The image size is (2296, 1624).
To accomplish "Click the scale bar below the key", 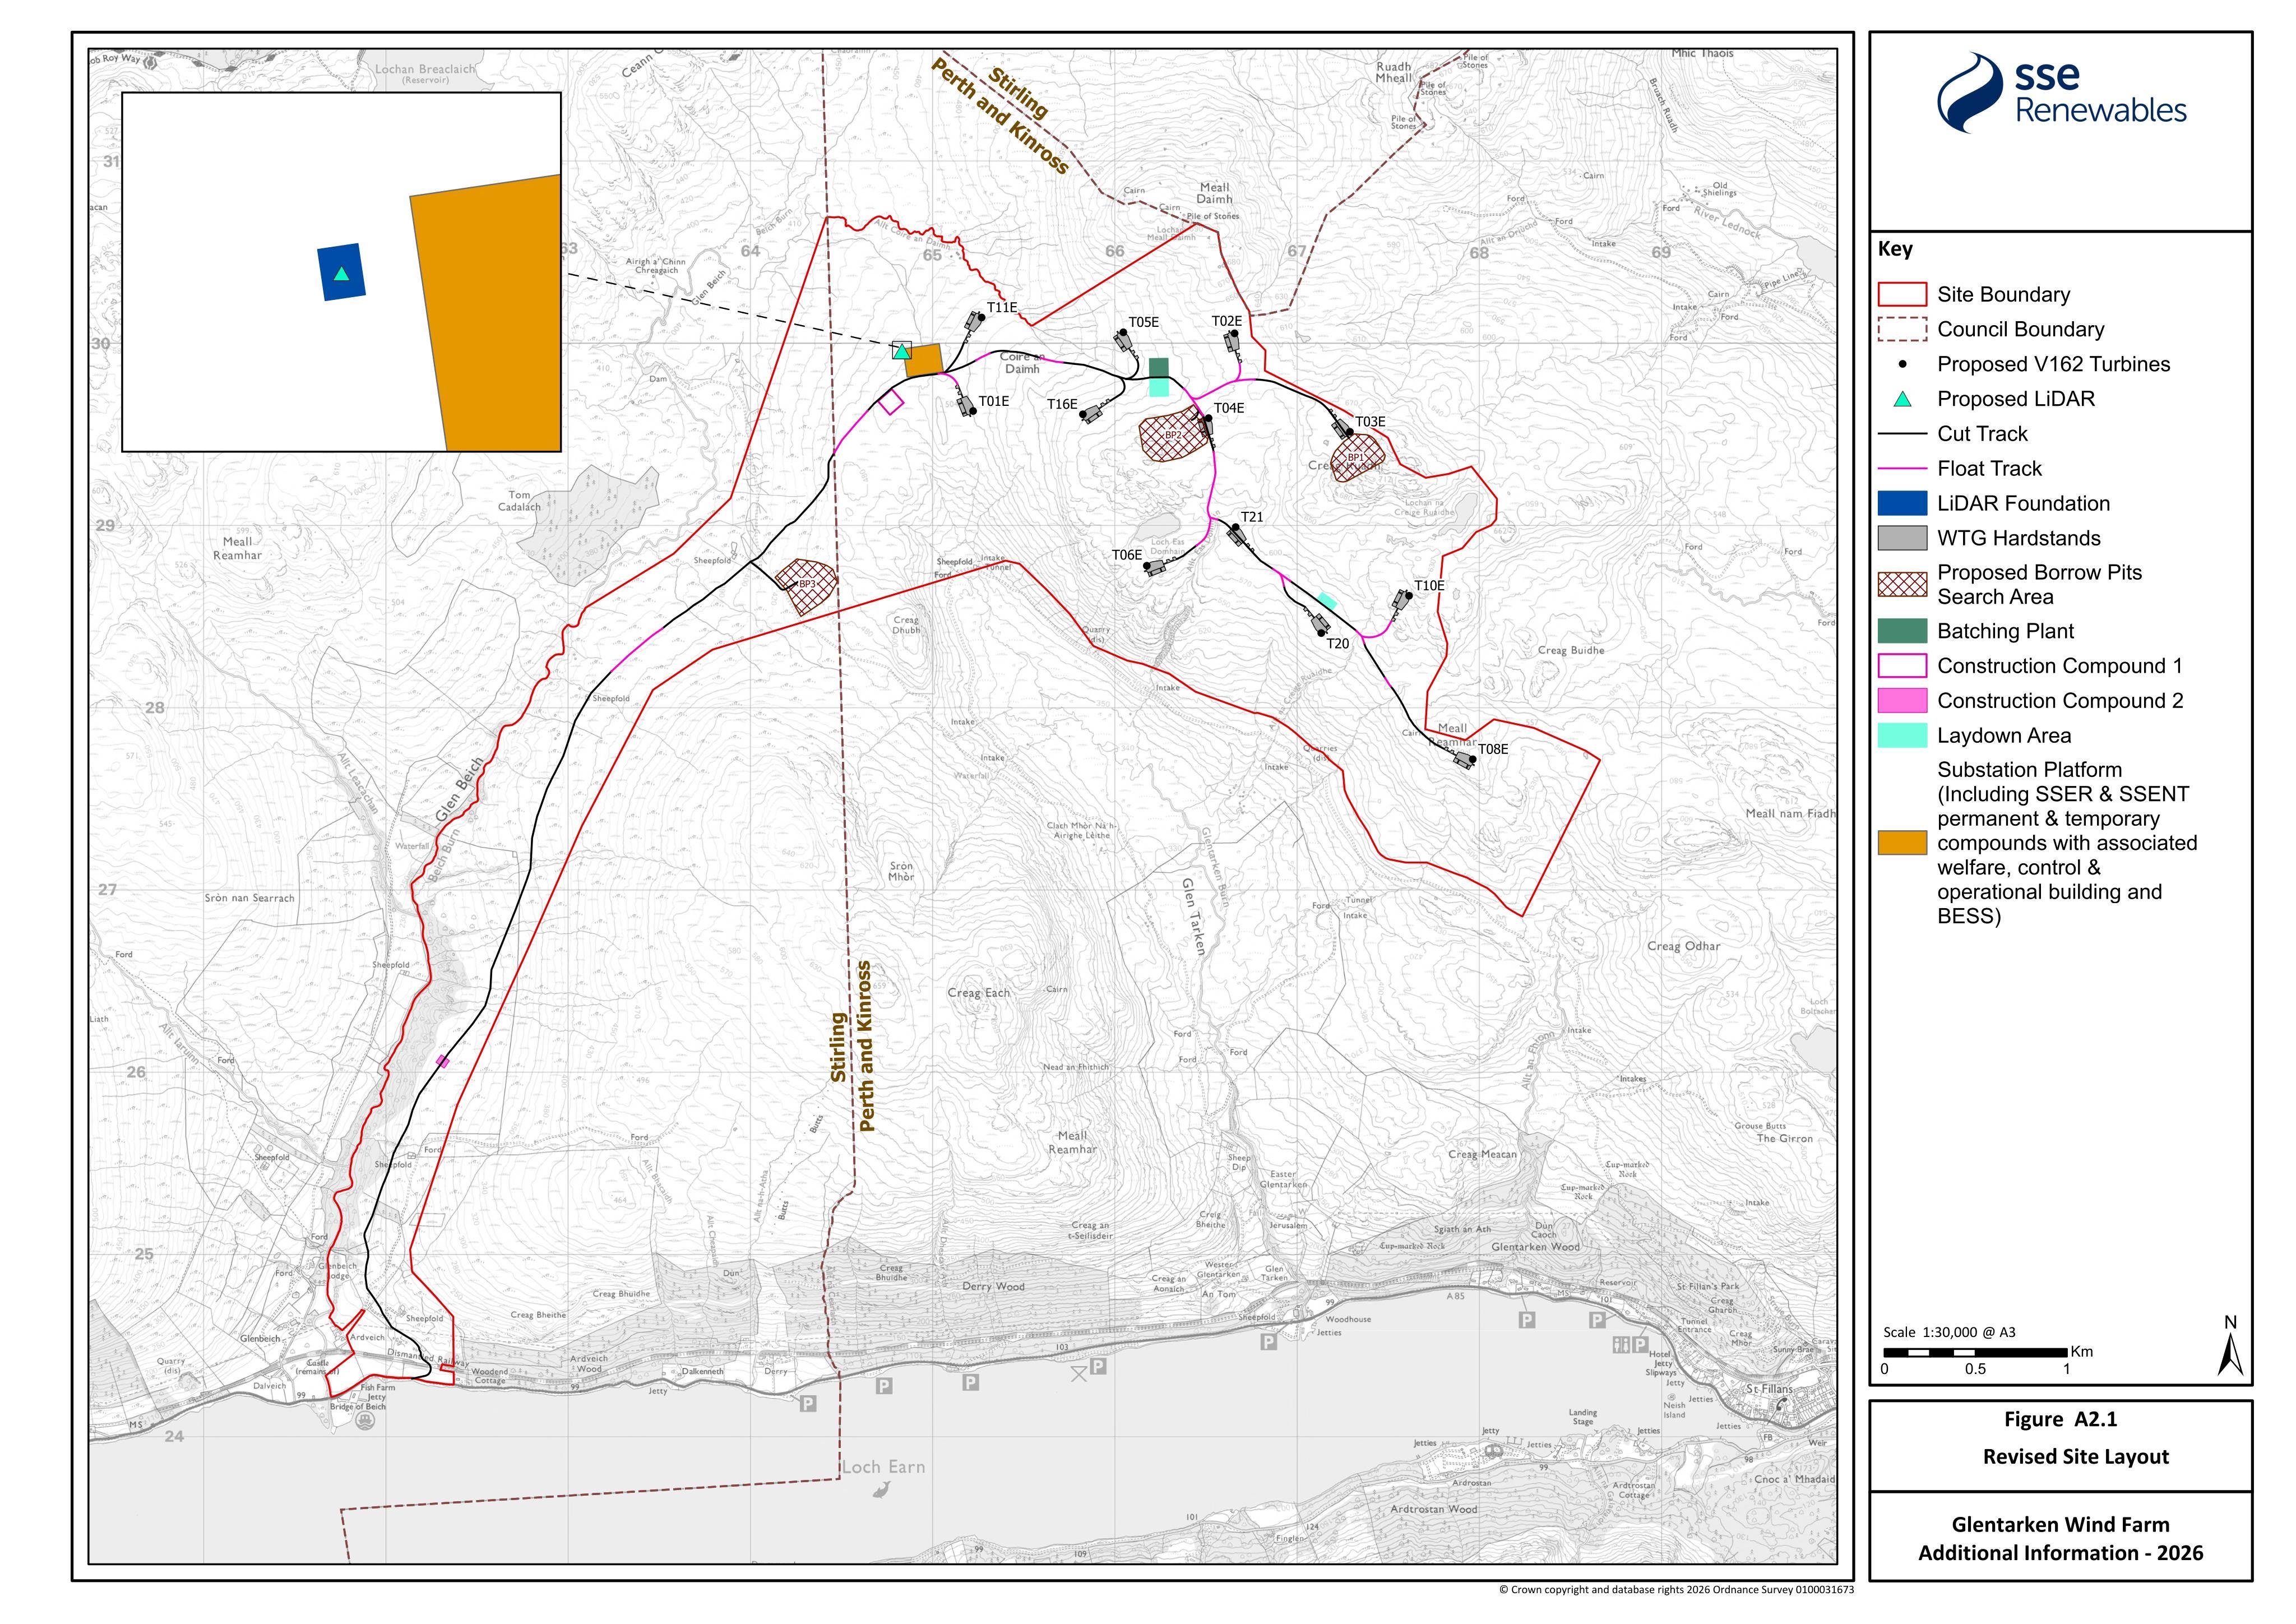I will click(x=1975, y=1353).
